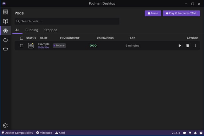The image size is (204, 136).
Task: Switch to the All tab
Action: pyautogui.click(x=17, y=30)
